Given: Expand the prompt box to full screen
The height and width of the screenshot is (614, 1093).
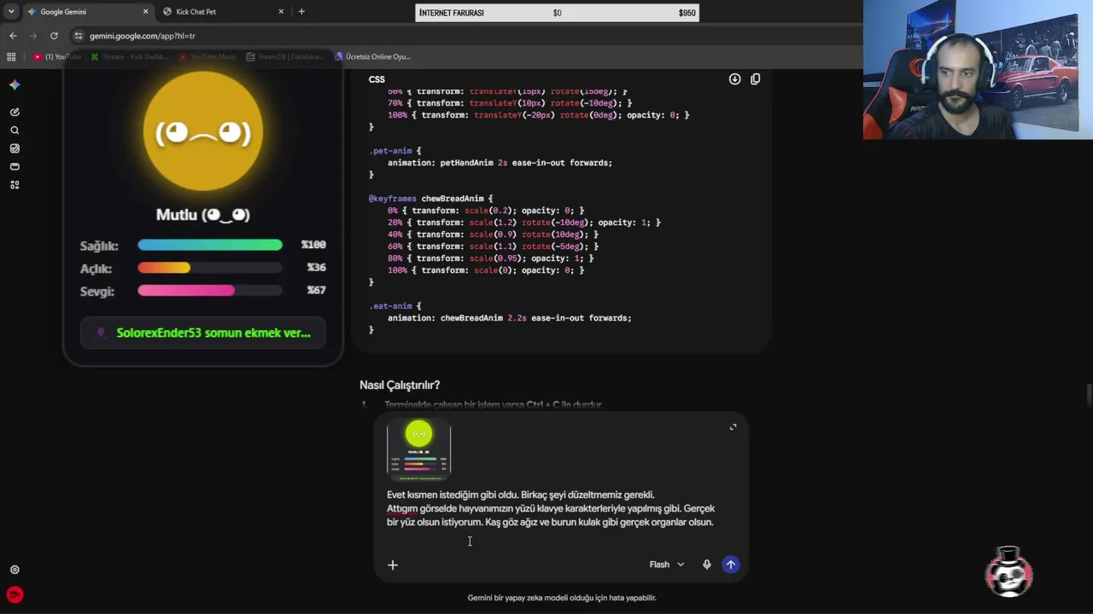Looking at the screenshot, I should click(733, 427).
